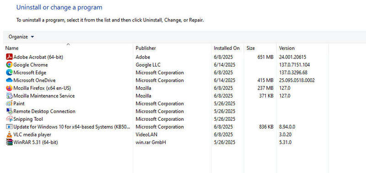Select the Adobe Acrobat (64-bit) entry
Screen dimensions: 366x173
pos(38,57)
